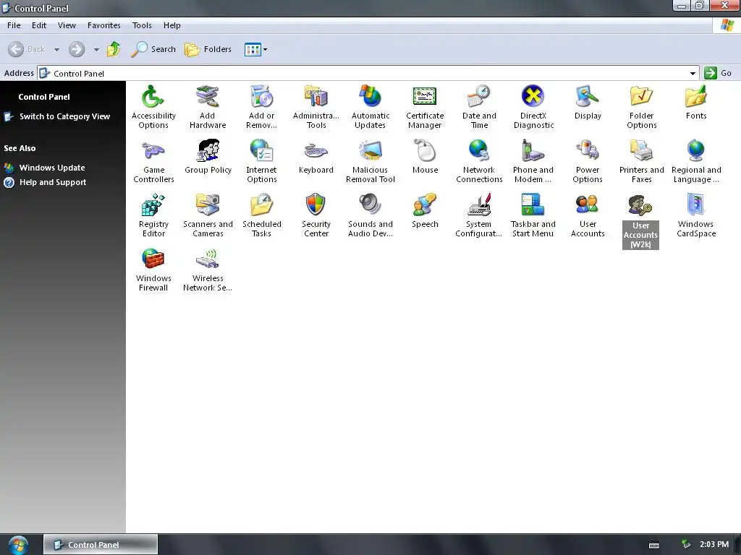
Task: Open Administrative Tools folder icon
Action: tap(316, 106)
